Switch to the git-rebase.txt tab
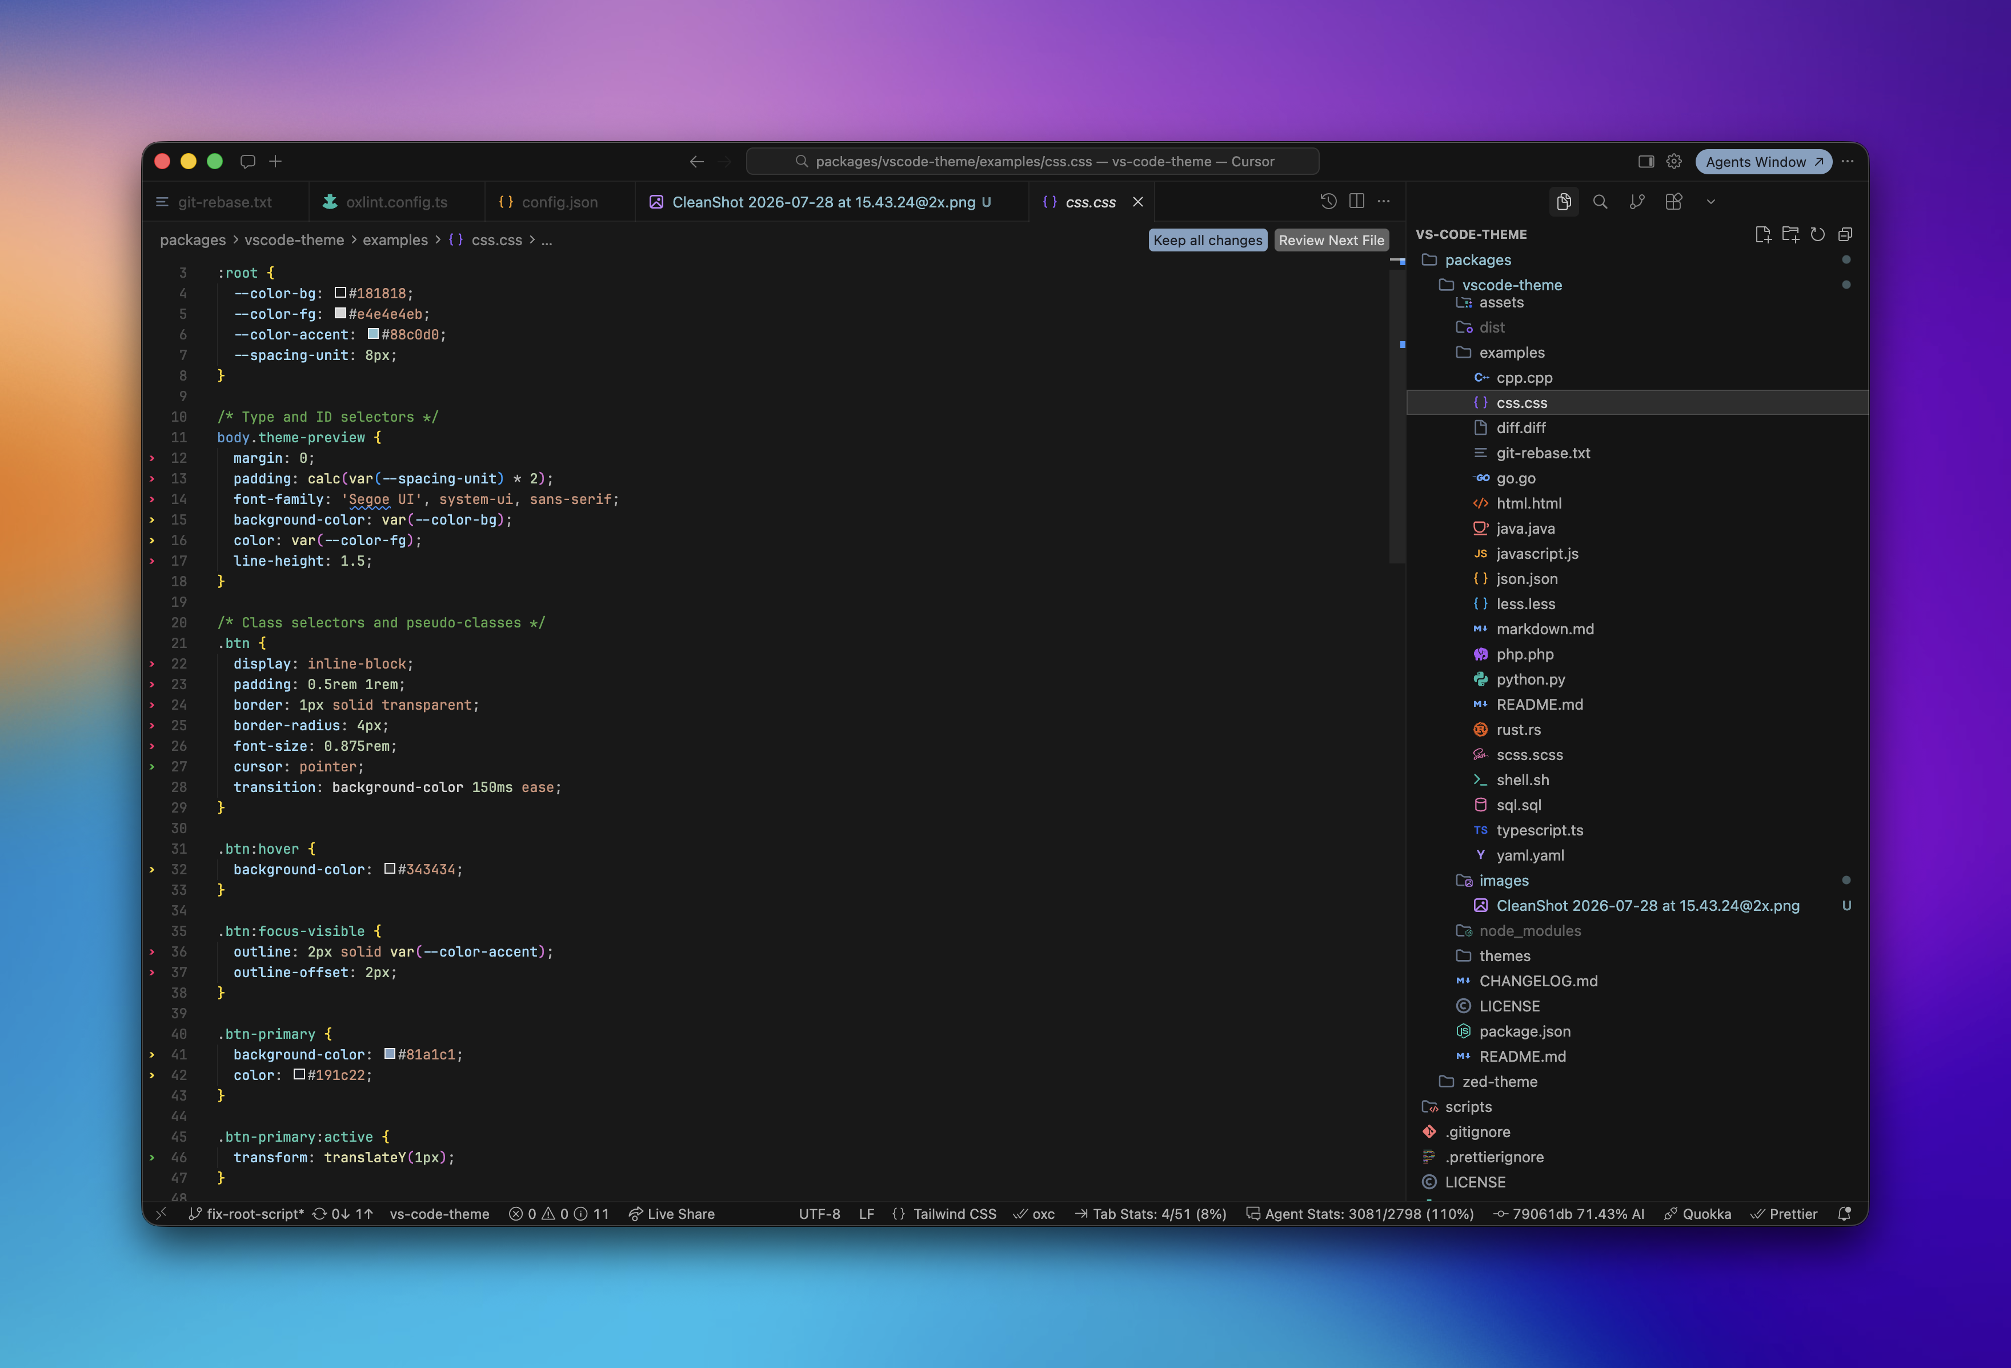 tap(225, 202)
